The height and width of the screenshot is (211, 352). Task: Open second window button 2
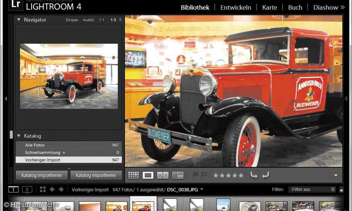(27, 189)
